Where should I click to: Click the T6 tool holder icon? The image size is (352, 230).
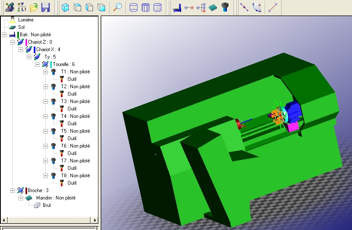(x=54, y=146)
